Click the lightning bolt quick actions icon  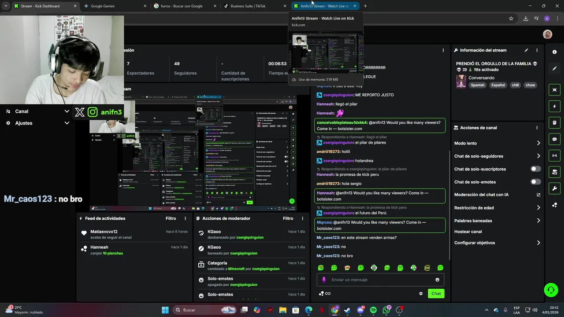click(554, 106)
